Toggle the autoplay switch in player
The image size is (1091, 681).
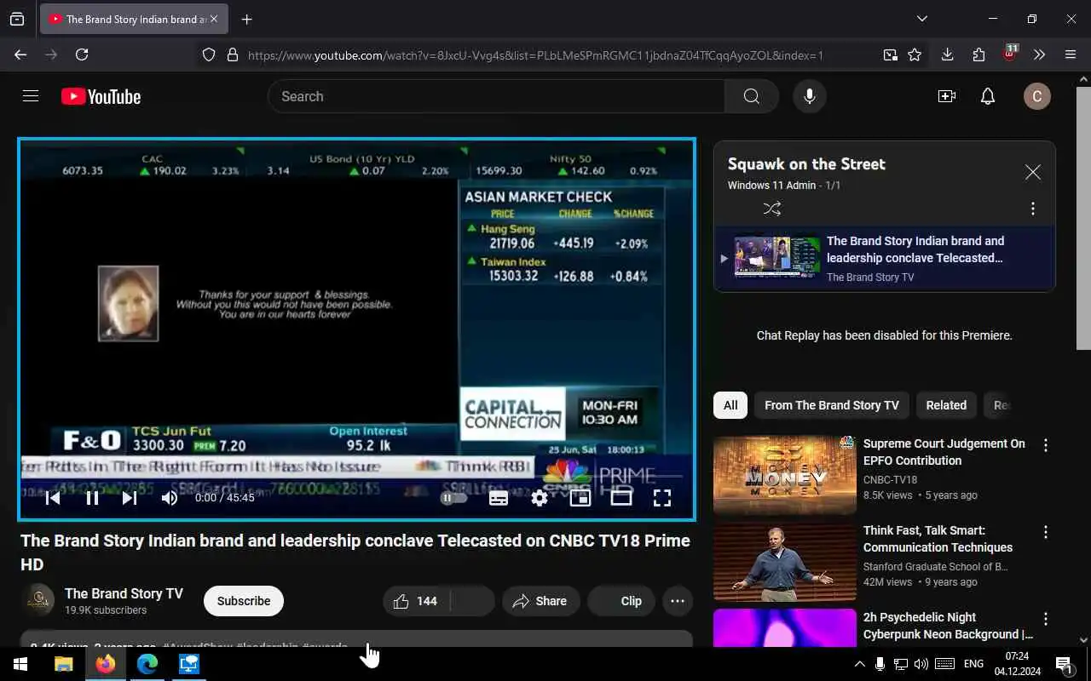tap(453, 498)
